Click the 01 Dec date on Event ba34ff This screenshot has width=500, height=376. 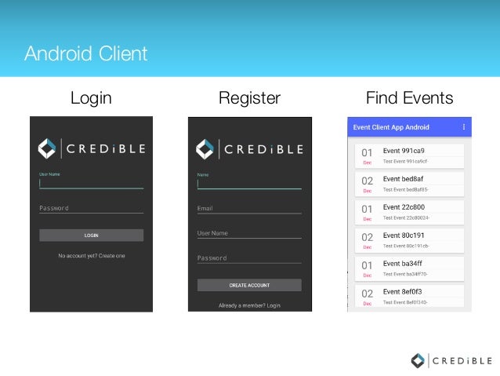tap(367, 269)
